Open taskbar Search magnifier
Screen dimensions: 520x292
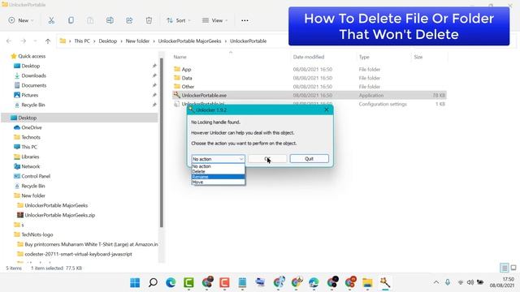[153, 282]
